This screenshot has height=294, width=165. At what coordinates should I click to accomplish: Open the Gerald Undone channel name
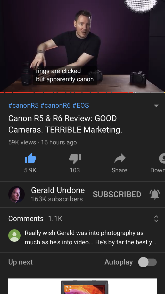click(x=58, y=190)
